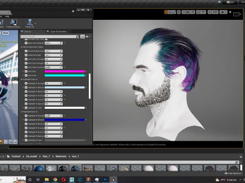Click the Hierarchy toolbar icon
Image resolution: width=245 pixels, height=183 pixels.
[x=30, y=23]
